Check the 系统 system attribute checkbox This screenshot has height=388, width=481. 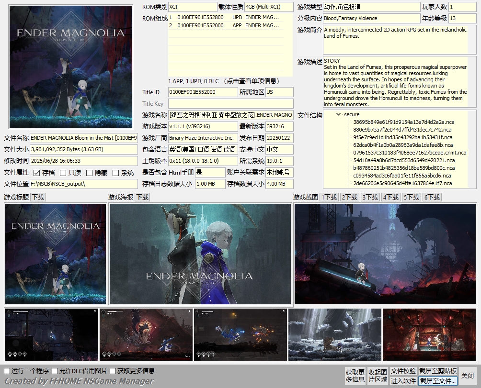click(x=115, y=173)
